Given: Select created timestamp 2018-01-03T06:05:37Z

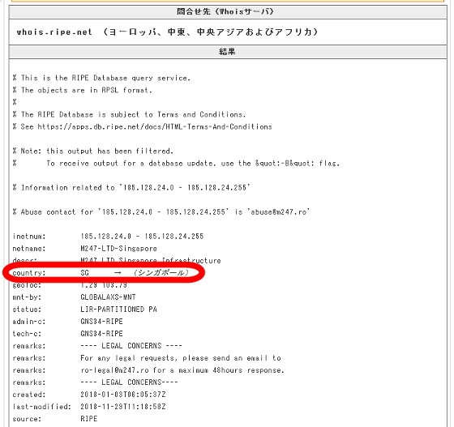Looking at the screenshot, I should tap(123, 395).
